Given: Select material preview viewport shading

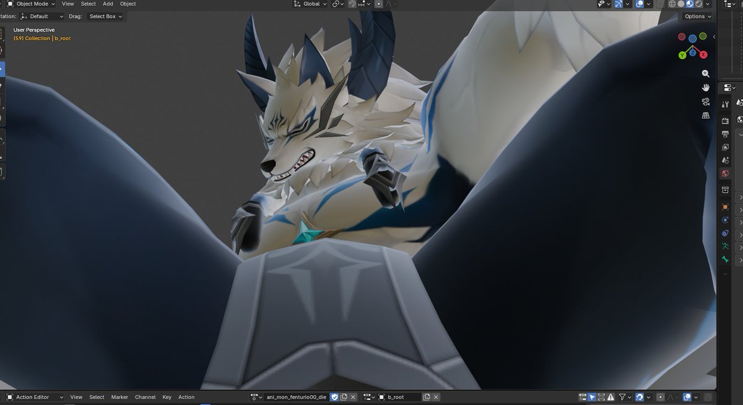Looking at the screenshot, I should coord(690,4).
